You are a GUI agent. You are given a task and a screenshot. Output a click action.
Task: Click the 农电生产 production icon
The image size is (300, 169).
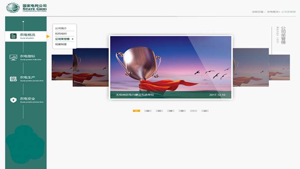[x=14, y=78]
